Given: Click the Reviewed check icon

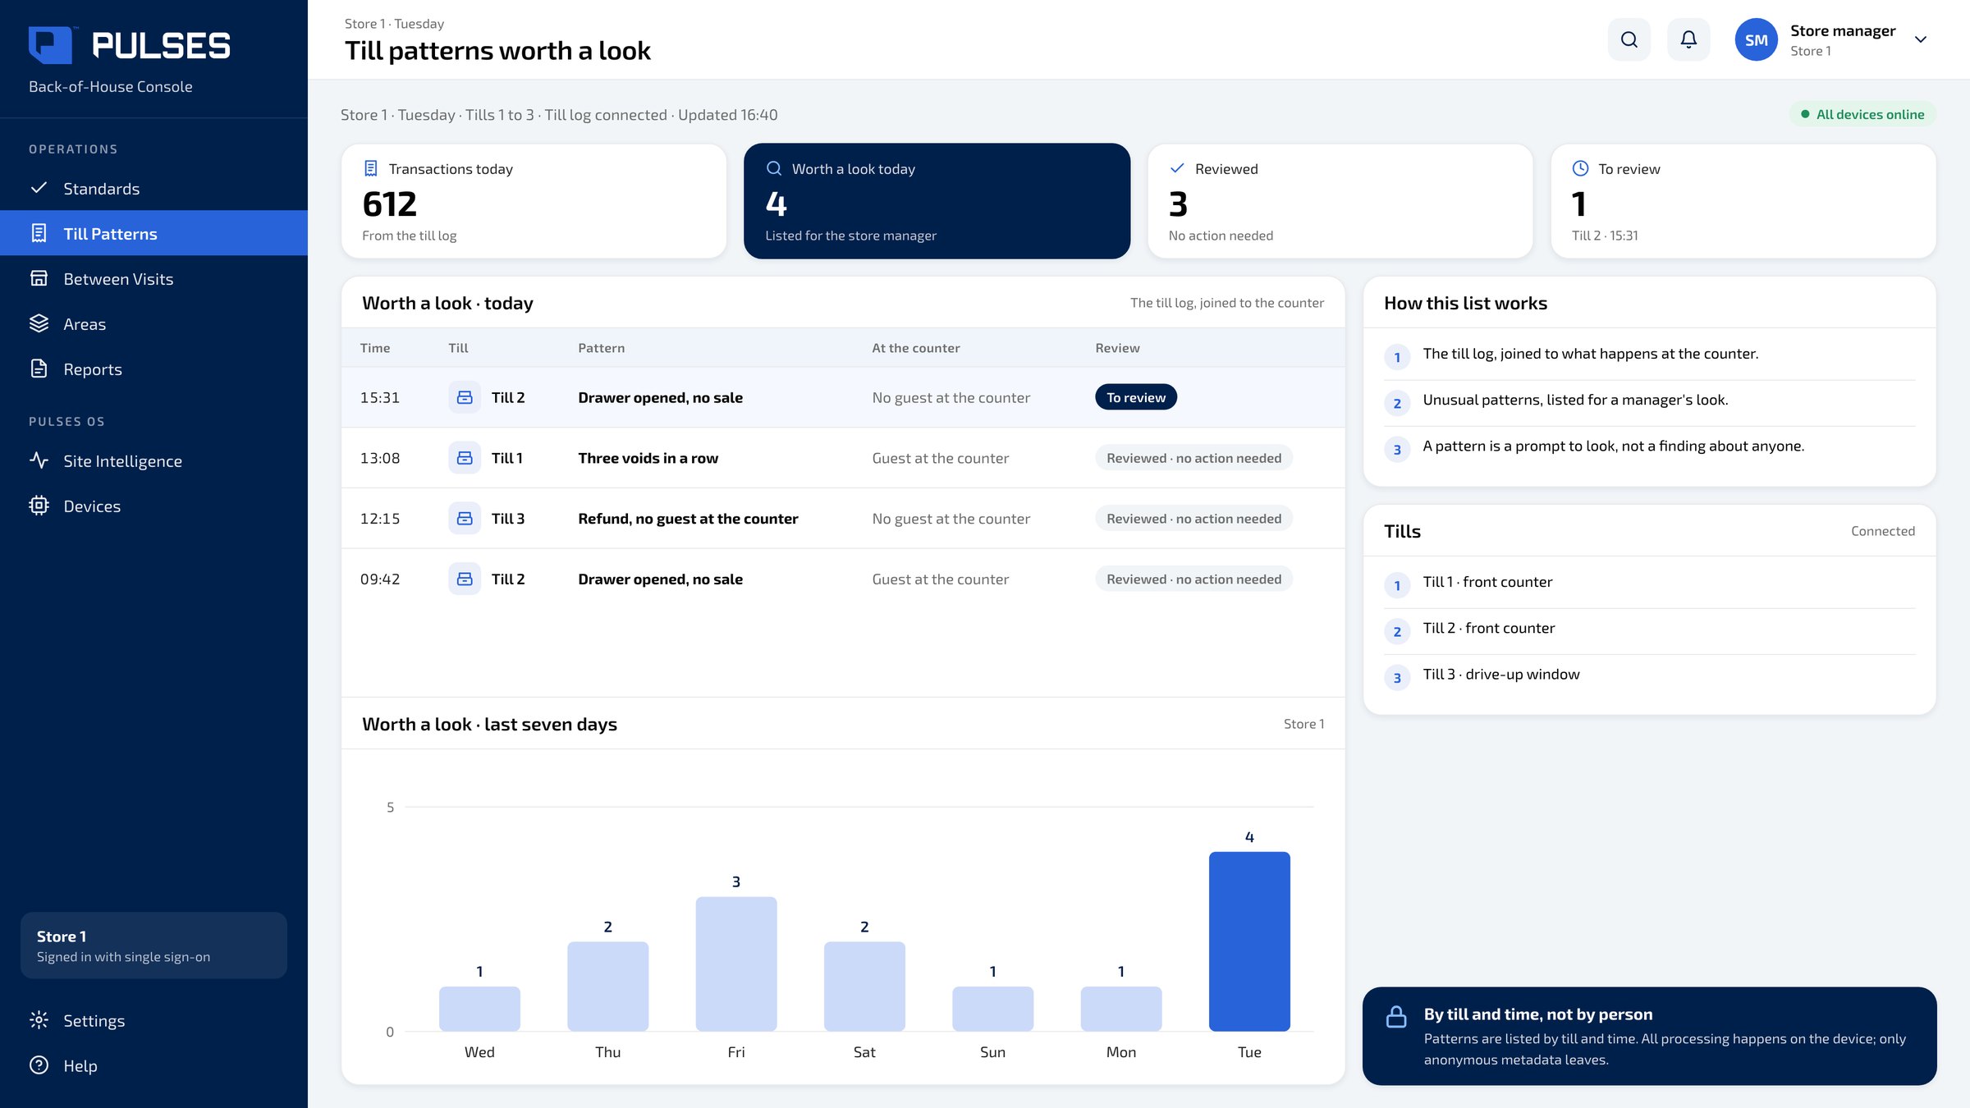Looking at the screenshot, I should (x=1177, y=168).
